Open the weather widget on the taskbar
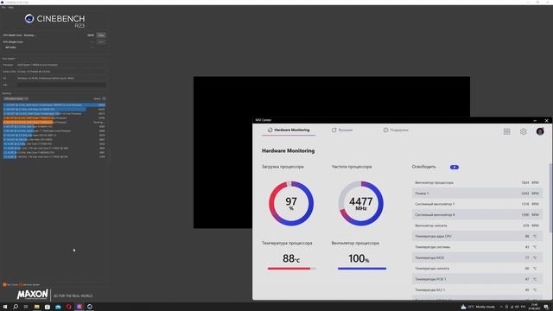This screenshot has width=553, height=311. tap(478, 307)
